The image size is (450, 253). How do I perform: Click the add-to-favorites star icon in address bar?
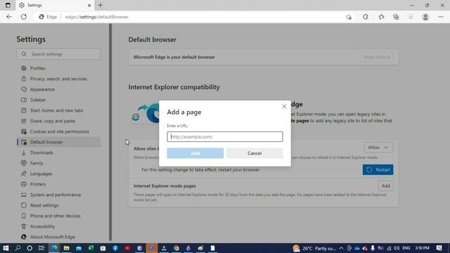[349, 17]
